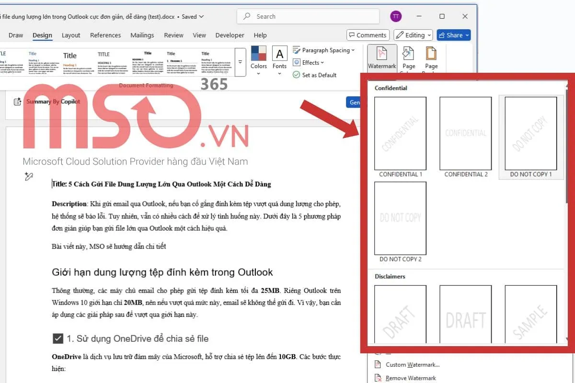Click the Paragraph Spacing icon
This screenshot has width=575, height=383.
(296, 50)
